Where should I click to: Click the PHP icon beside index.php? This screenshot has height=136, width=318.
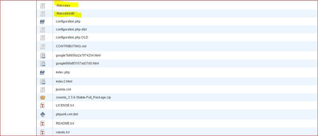coord(42,72)
